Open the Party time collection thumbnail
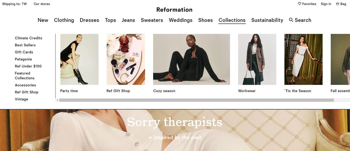350x151 pixels. [x=79, y=59]
